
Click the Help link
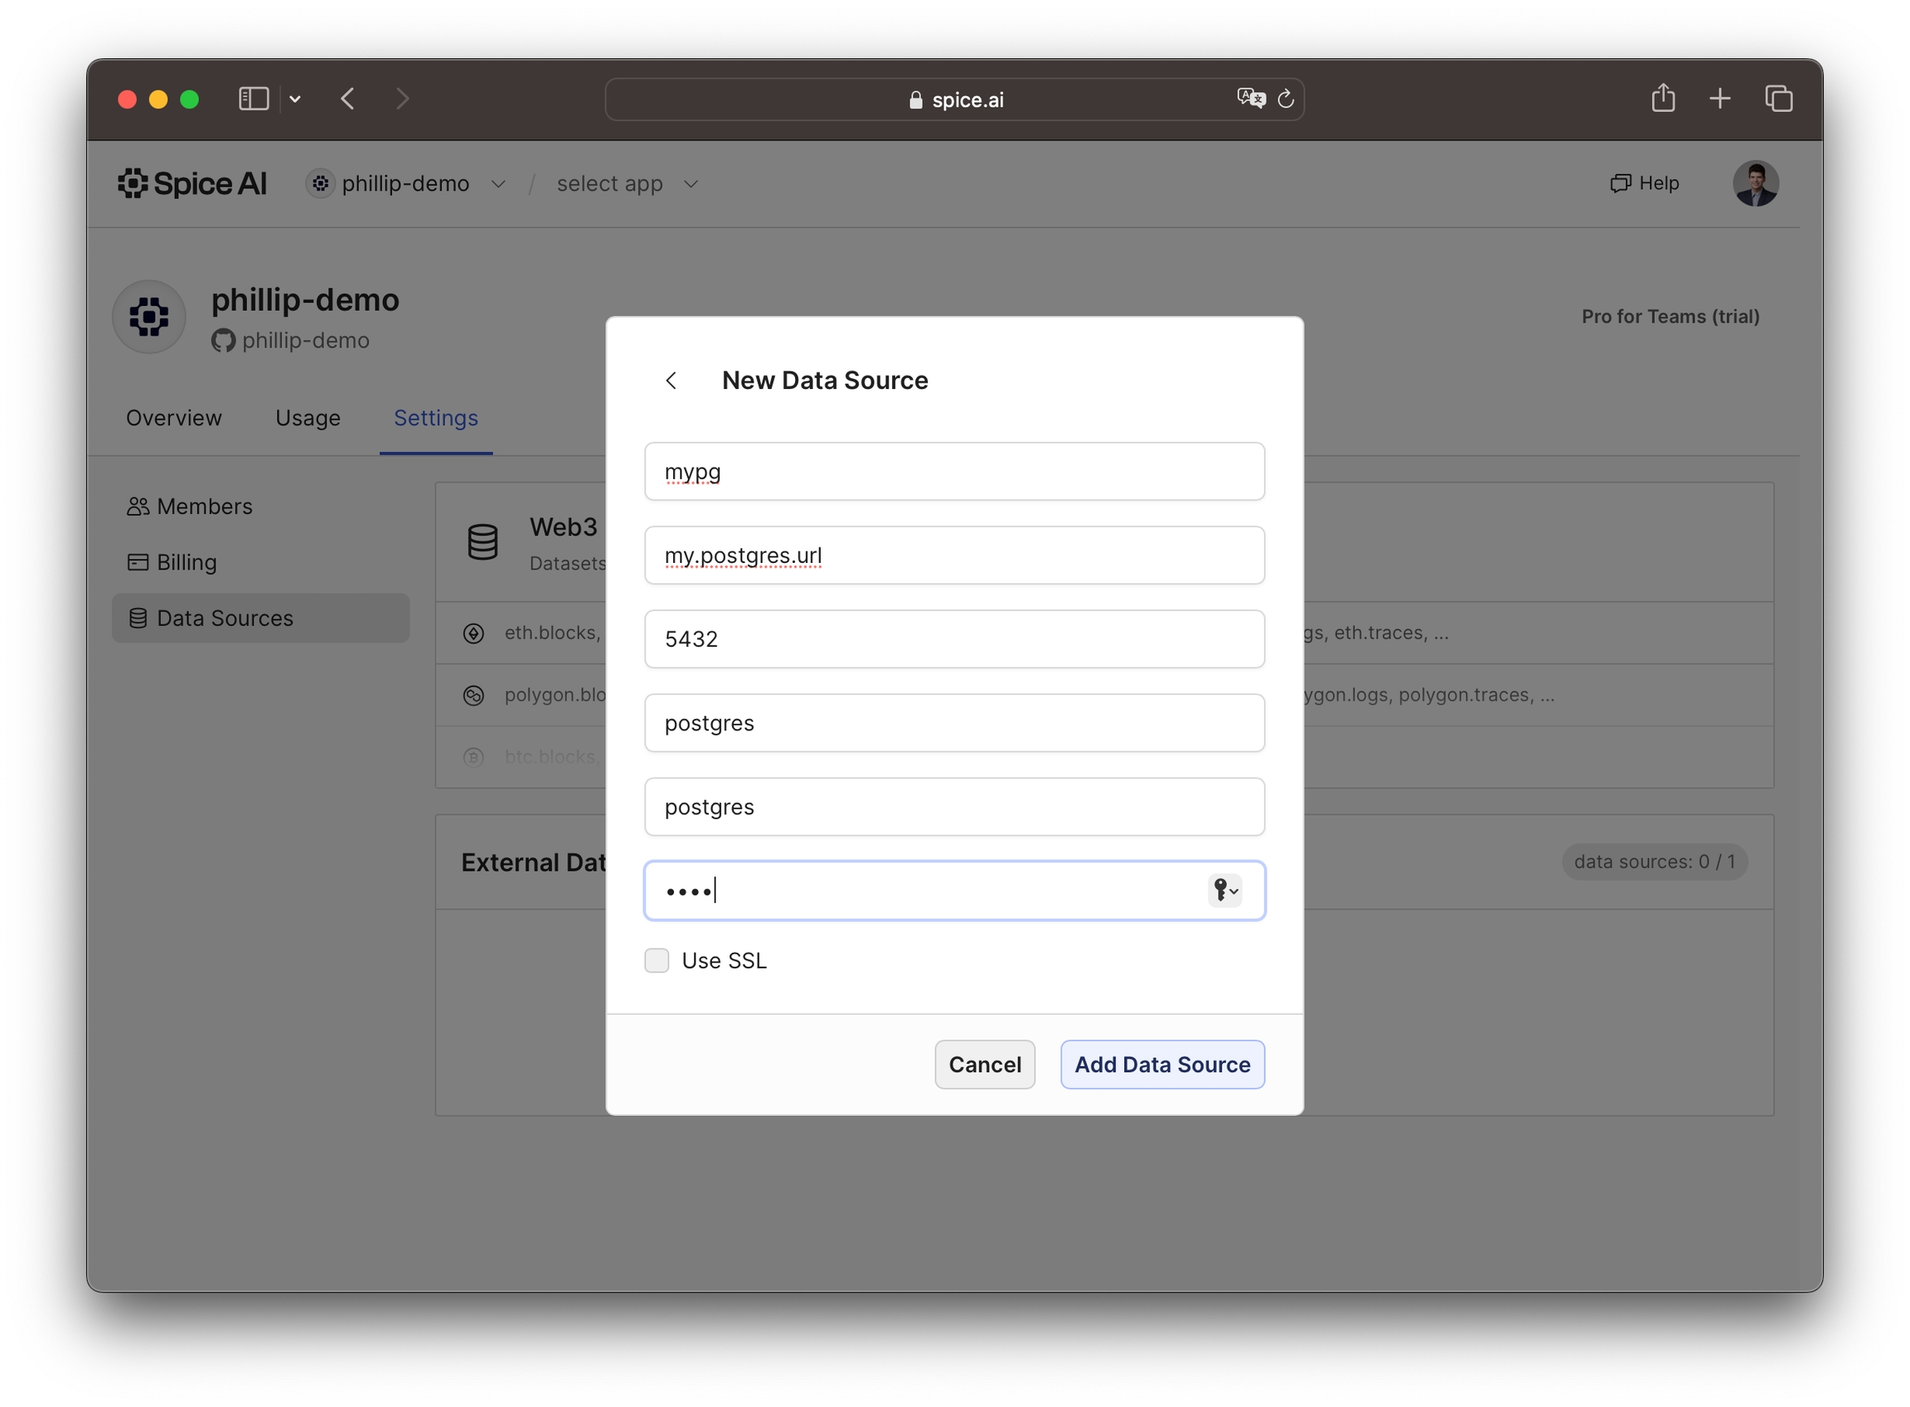click(x=1645, y=183)
